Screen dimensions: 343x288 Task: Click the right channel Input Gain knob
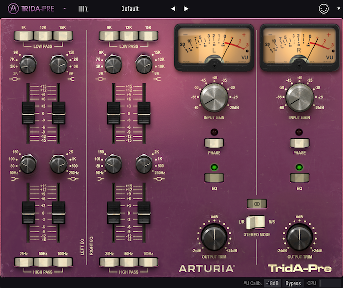pos(299,97)
